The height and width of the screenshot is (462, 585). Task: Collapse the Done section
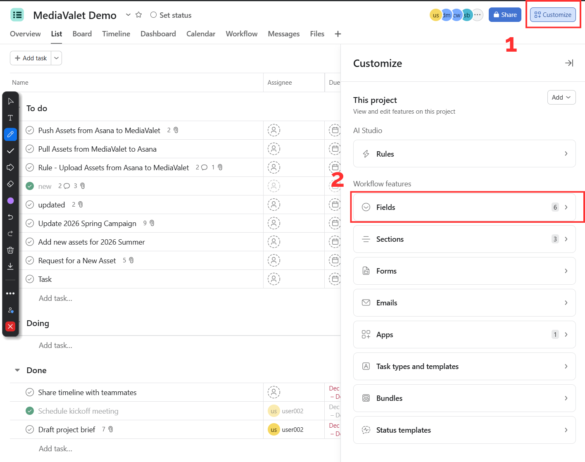click(x=17, y=370)
